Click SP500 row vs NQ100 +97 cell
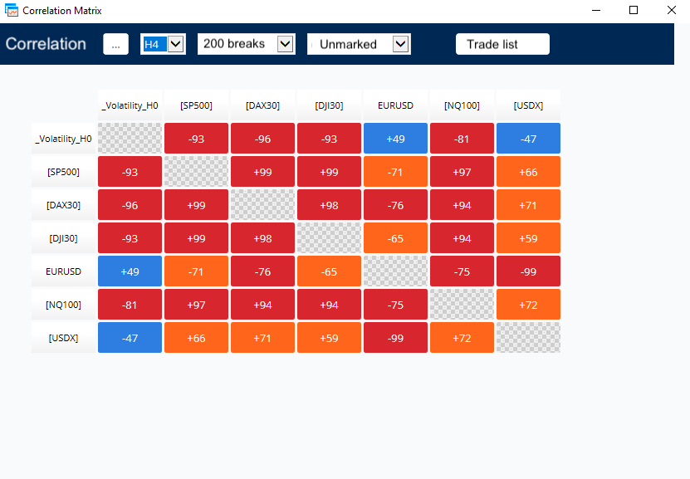 (462, 172)
